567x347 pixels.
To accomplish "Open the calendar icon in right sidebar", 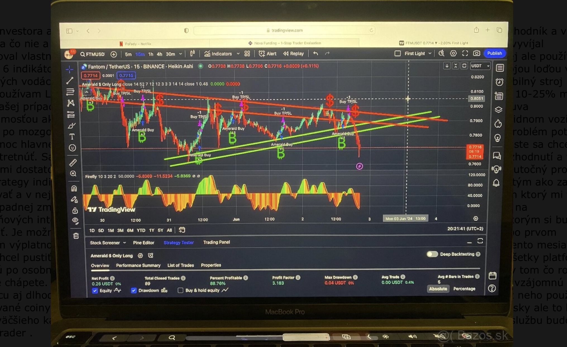I will pyautogui.click(x=493, y=275).
